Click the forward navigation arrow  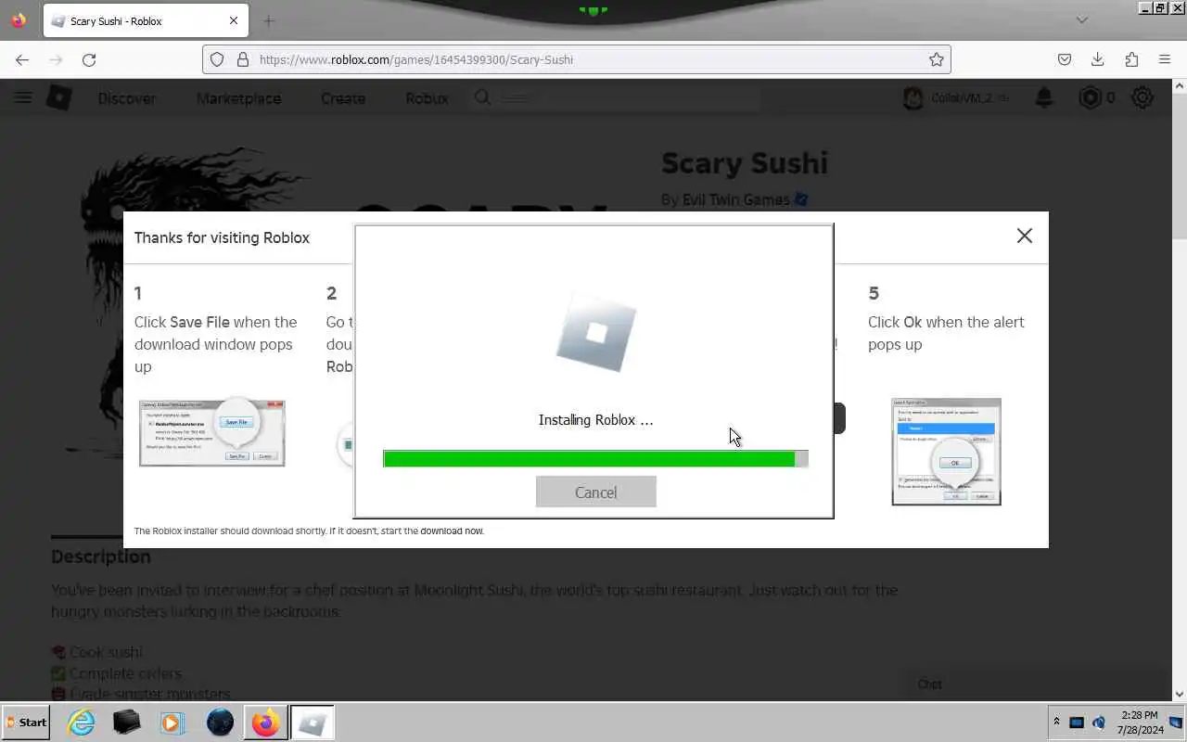point(56,59)
